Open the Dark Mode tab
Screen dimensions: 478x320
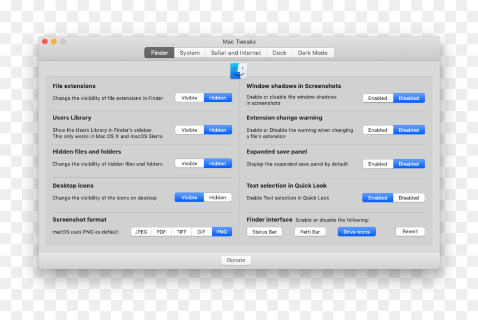(x=313, y=53)
